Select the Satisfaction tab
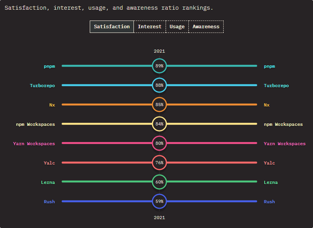Screen dimensions: 313x228 click(112, 27)
